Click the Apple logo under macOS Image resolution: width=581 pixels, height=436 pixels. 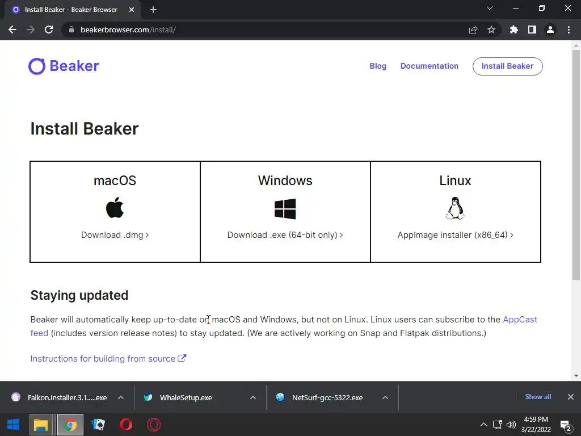coord(115,208)
